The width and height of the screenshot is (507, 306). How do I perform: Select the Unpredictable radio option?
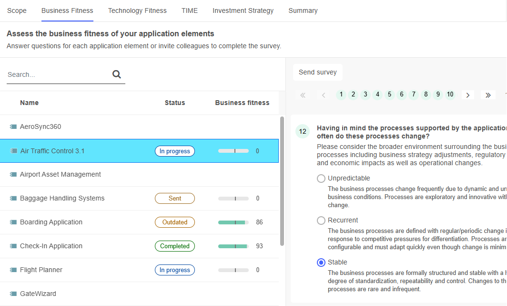[x=321, y=179]
